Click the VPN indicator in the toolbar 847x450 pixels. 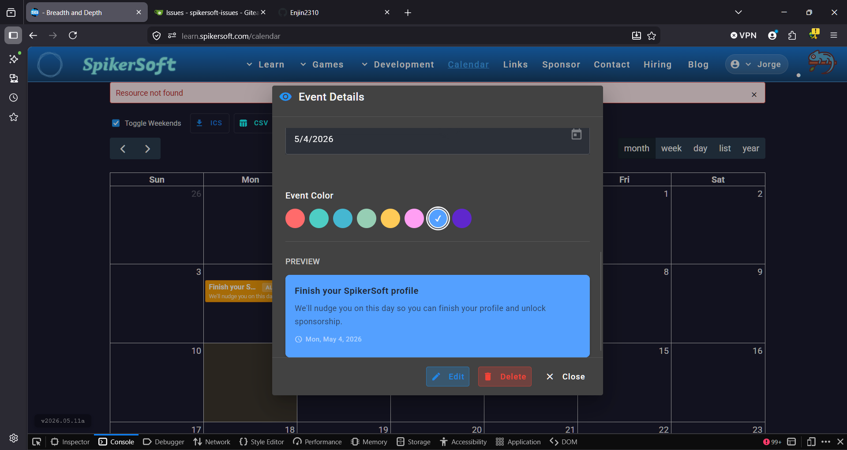tap(743, 35)
